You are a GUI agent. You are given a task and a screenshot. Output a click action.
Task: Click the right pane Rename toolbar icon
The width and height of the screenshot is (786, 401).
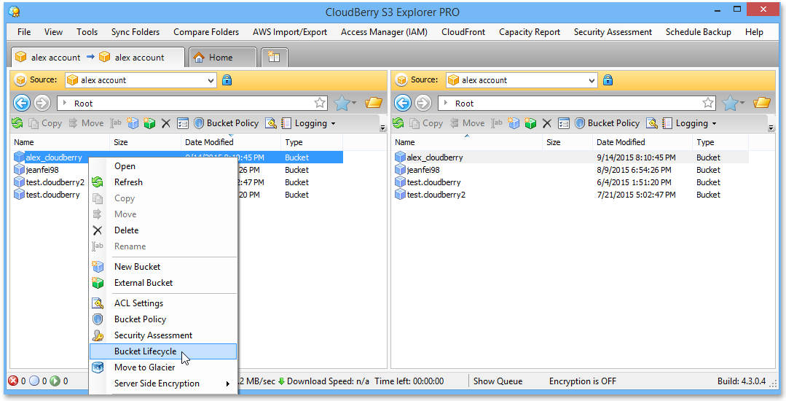[497, 123]
